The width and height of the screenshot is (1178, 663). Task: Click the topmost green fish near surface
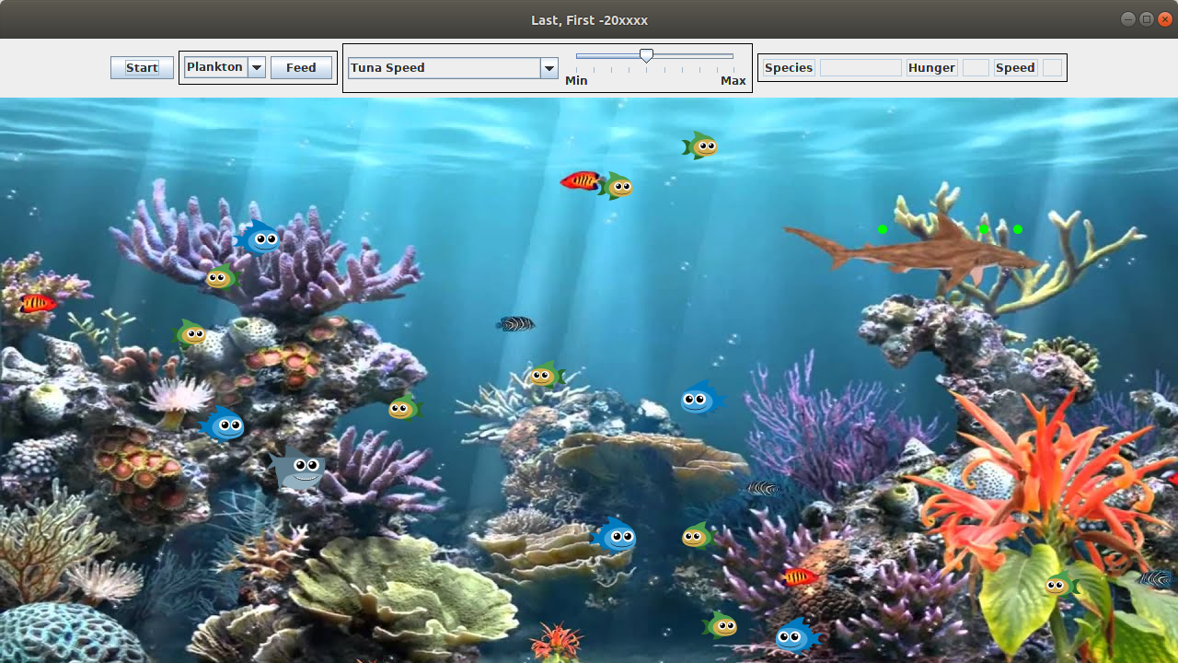pyautogui.click(x=700, y=145)
